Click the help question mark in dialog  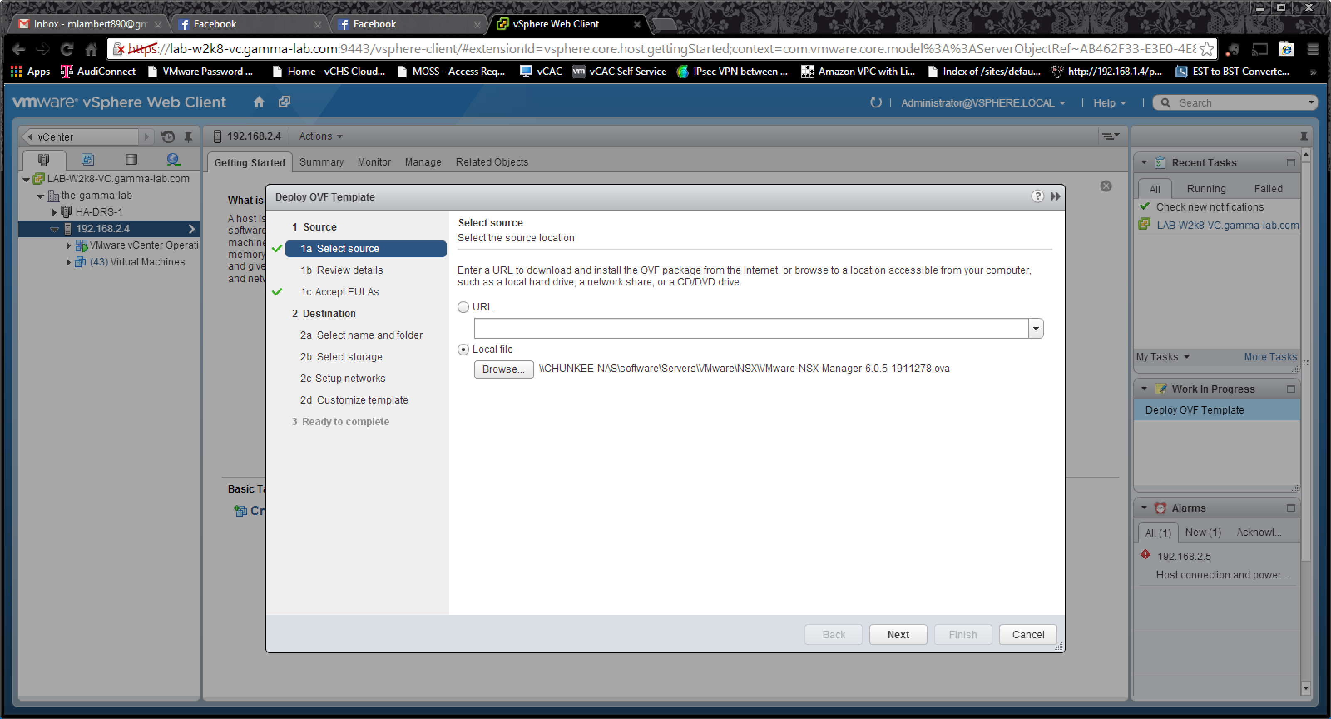click(x=1037, y=196)
